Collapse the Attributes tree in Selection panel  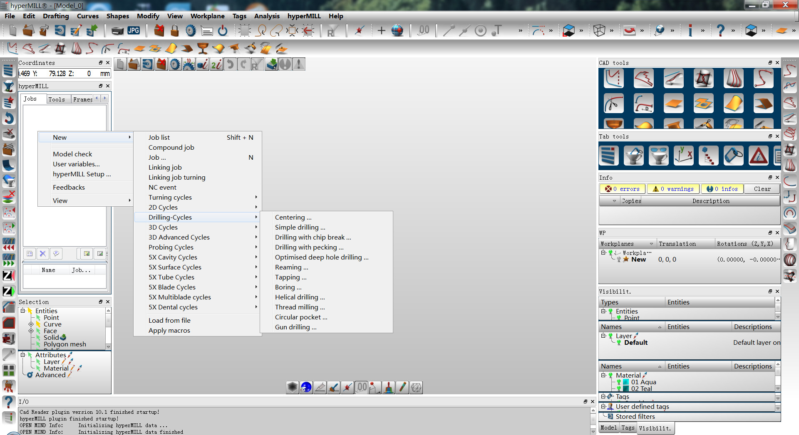(23, 355)
